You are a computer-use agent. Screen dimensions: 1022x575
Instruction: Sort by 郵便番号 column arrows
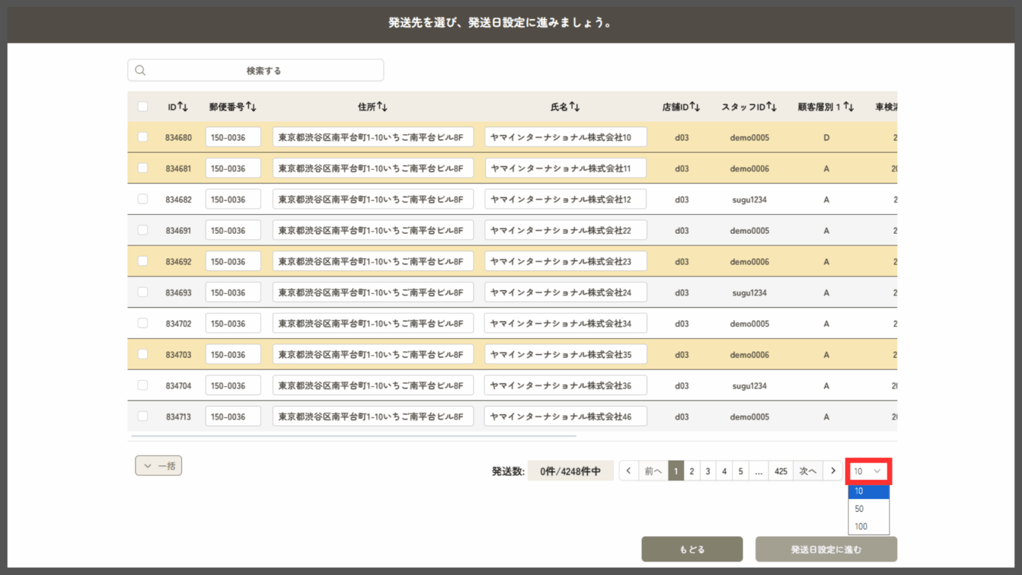[251, 107]
